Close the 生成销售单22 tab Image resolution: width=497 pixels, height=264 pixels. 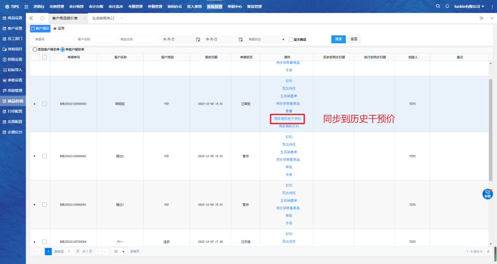[121, 18]
